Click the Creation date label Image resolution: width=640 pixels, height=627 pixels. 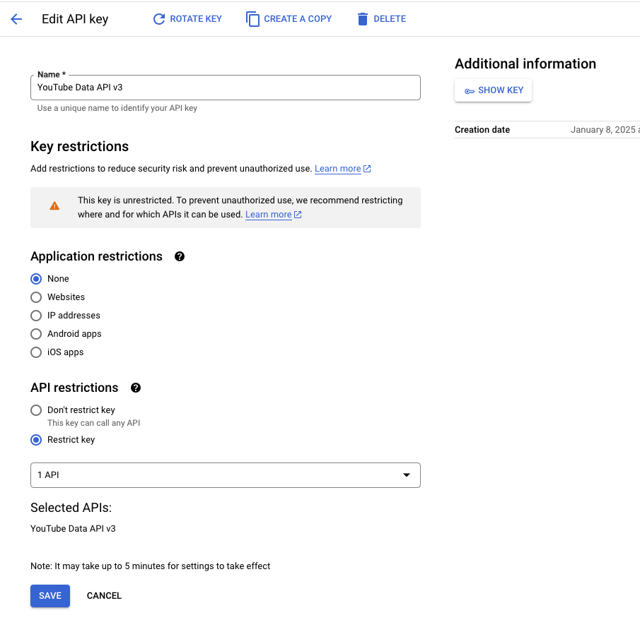(482, 130)
